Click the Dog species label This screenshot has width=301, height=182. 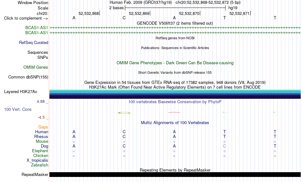tap(45, 146)
